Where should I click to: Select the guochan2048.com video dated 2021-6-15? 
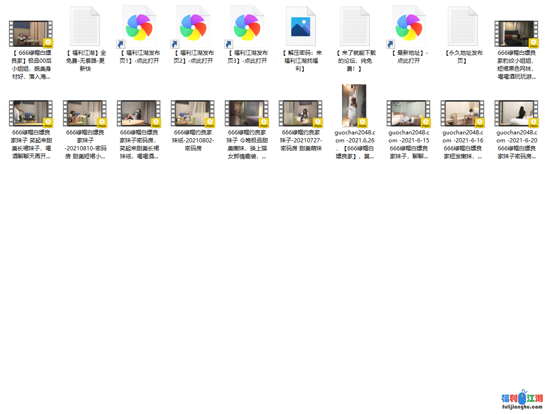(408, 113)
